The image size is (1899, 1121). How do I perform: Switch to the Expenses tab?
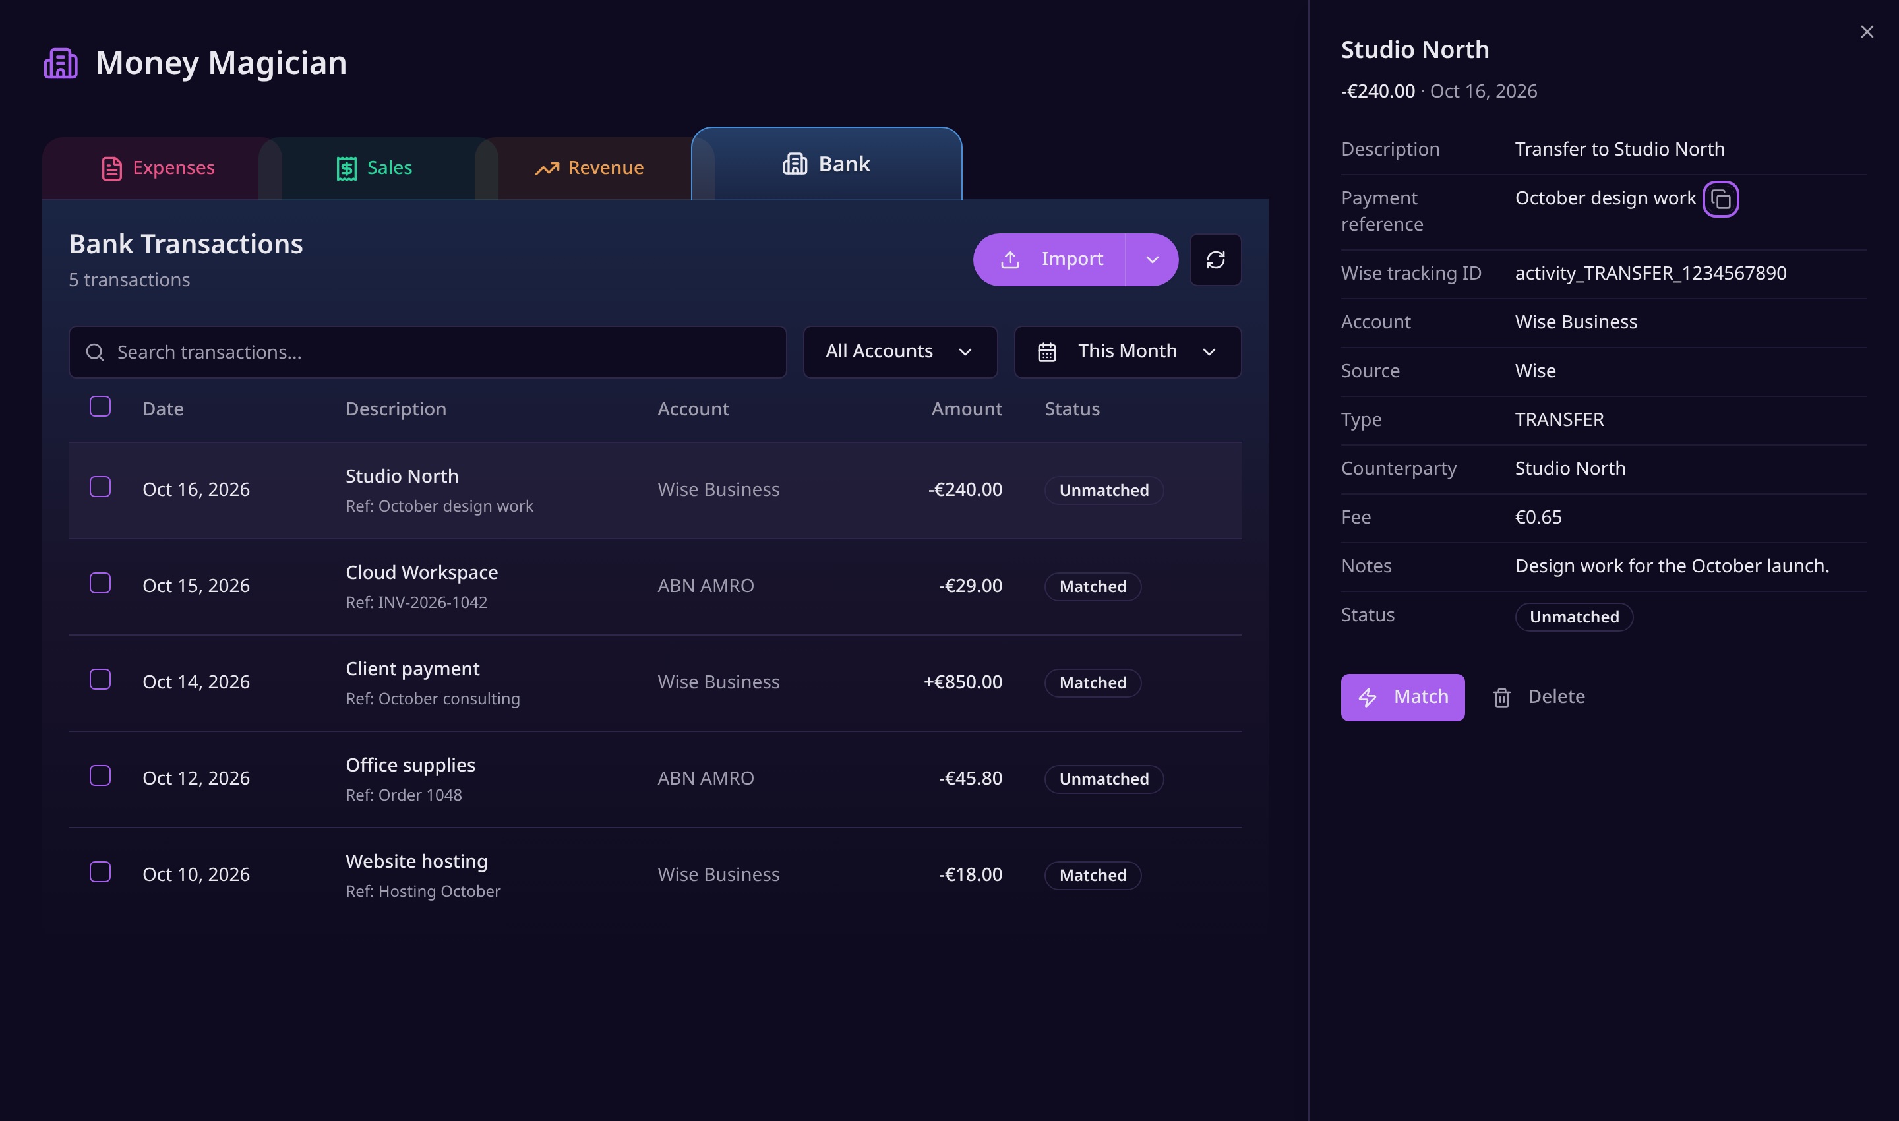tap(158, 167)
